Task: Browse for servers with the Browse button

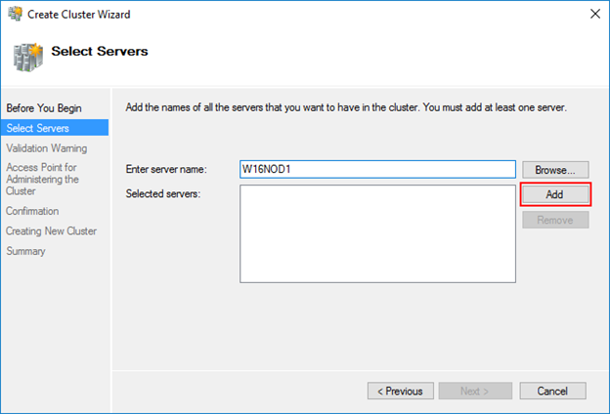Action: 555,170
